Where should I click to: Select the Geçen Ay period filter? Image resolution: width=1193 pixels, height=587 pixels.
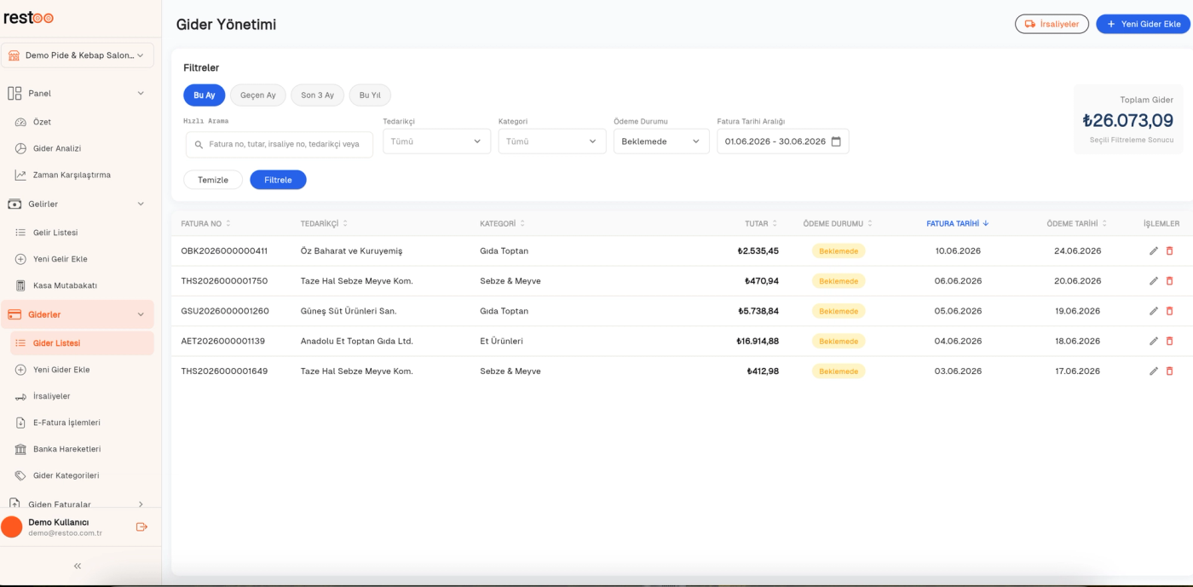[x=258, y=95]
